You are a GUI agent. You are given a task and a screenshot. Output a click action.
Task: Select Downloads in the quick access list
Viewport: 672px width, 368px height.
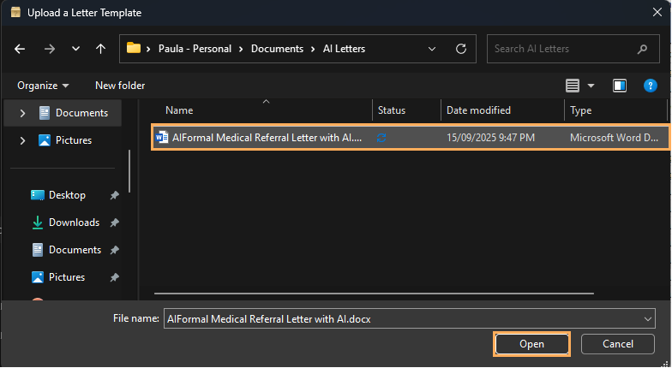click(74, 223)
